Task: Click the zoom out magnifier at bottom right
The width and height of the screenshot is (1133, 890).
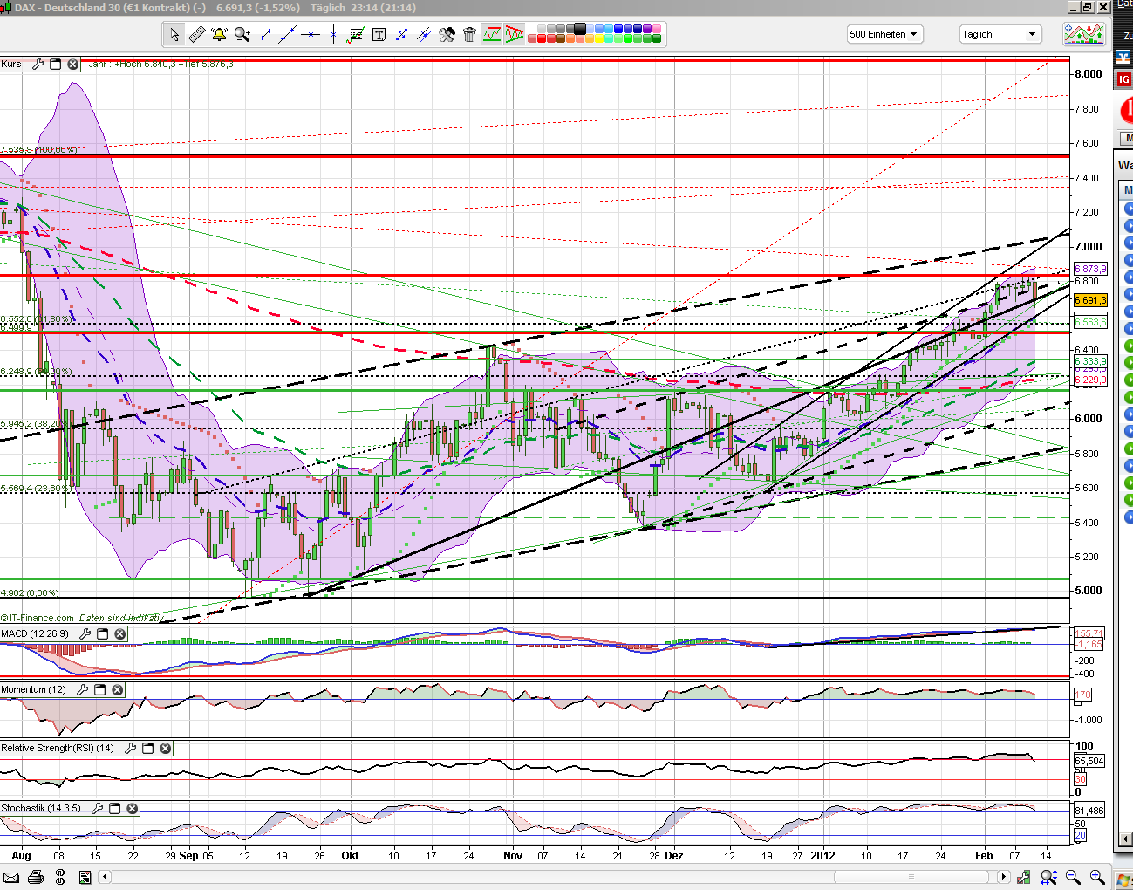Action: point(1073,877)
